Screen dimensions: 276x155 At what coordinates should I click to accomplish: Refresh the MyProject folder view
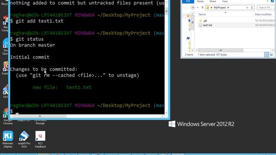point(252,8)
